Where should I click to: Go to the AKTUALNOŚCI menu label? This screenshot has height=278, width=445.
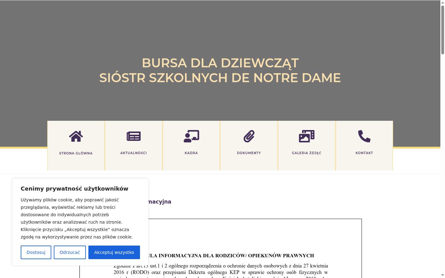pos(133,153)
